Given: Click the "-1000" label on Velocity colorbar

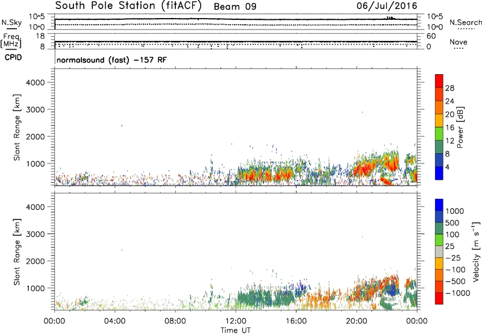Looking at the screenshot, I should point(458,293).
